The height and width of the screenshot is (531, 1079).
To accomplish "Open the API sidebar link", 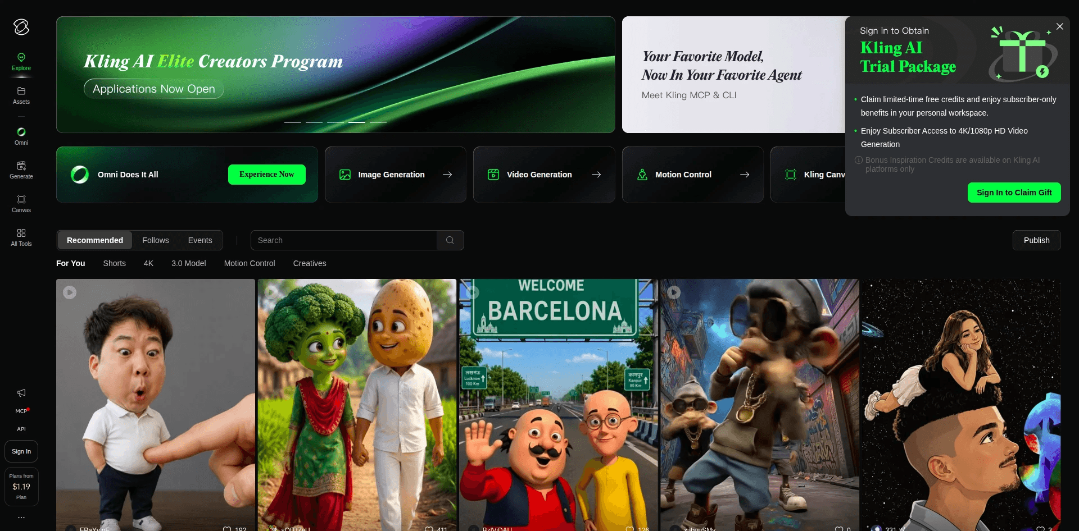I will pos(21,429).
